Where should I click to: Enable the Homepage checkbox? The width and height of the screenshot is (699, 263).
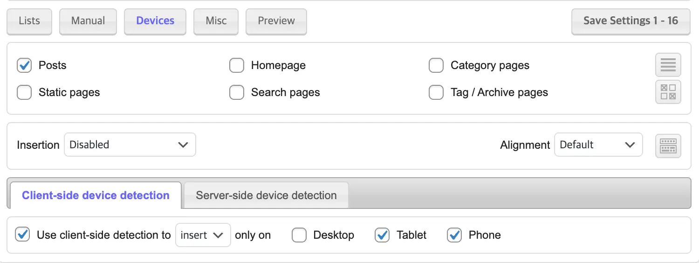pos(237,65)
